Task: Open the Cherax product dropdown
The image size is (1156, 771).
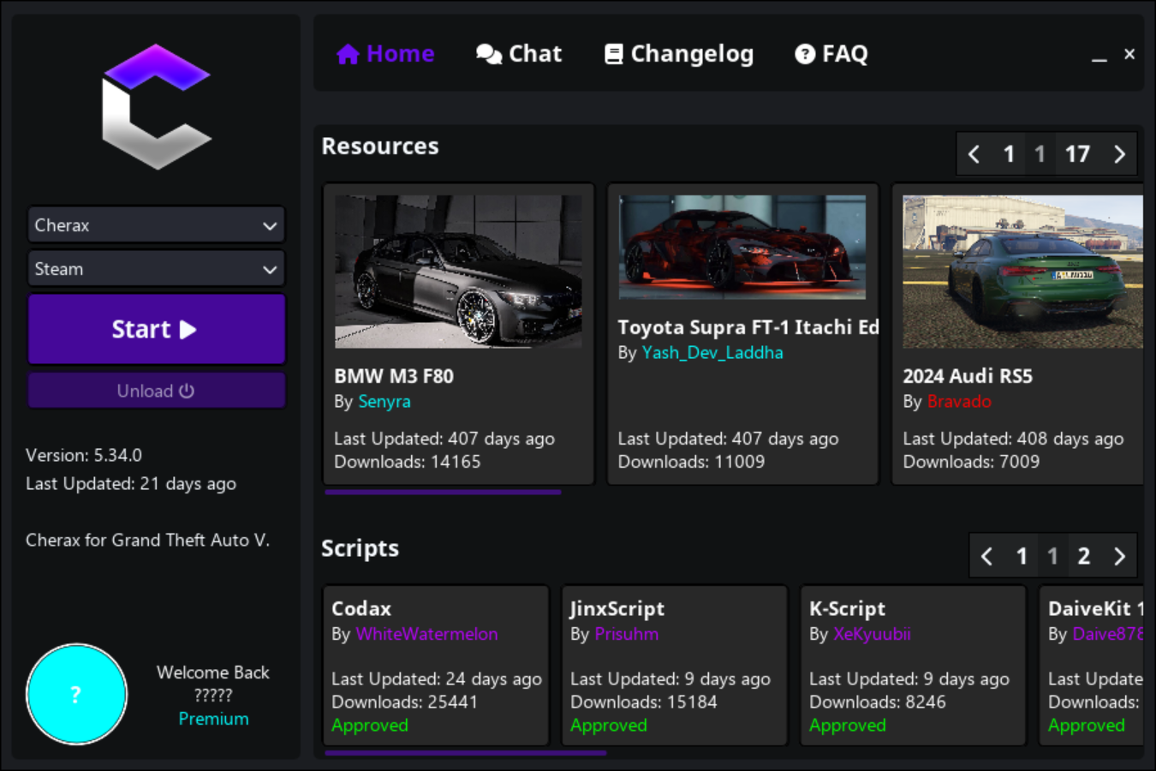Action: [156, 225]
